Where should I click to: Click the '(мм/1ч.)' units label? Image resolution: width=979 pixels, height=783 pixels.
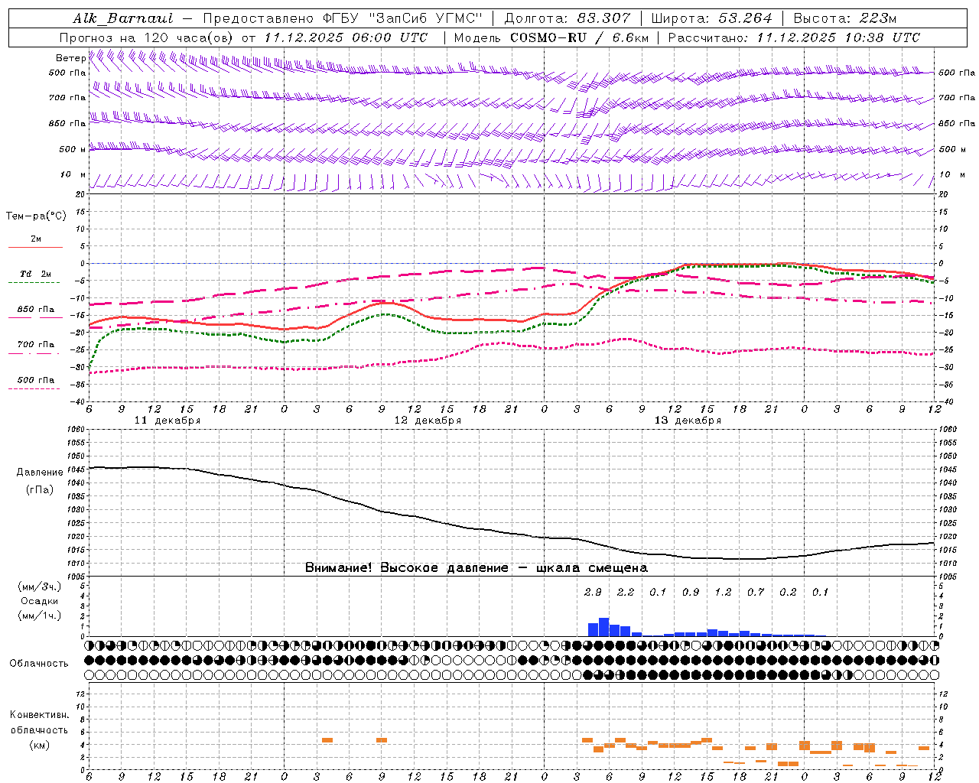(40, 616)
